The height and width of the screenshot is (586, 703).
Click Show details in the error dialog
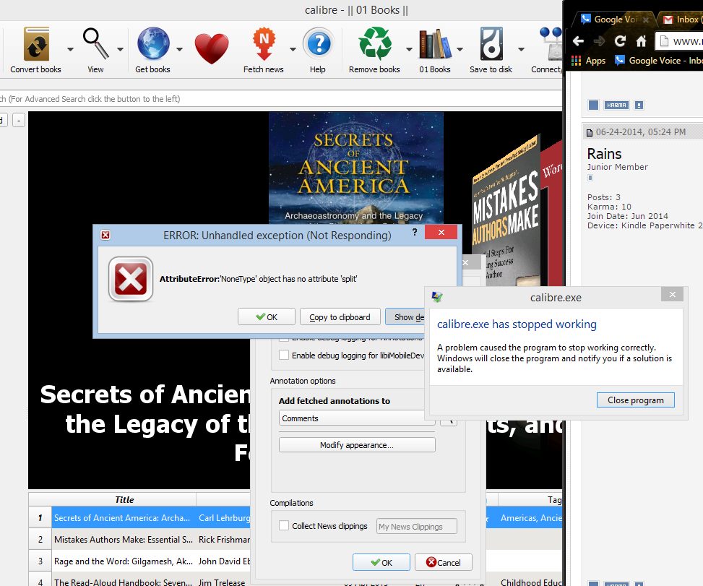click(405, 316)
